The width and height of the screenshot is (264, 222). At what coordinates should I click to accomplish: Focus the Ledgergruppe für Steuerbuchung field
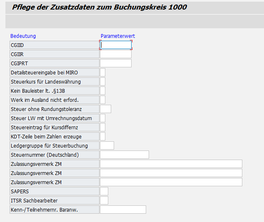click(107, 146)
